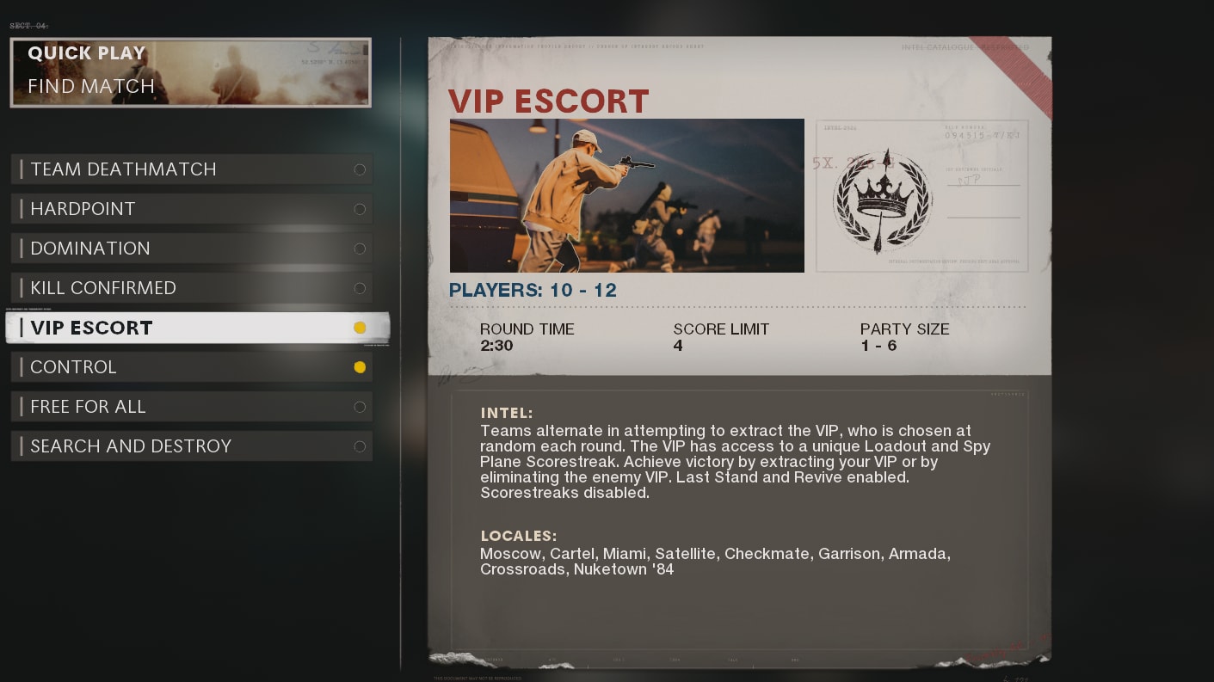The image size is (1214, 682).
Task: Select the Control game mode
Action: (x=192, y=367)
